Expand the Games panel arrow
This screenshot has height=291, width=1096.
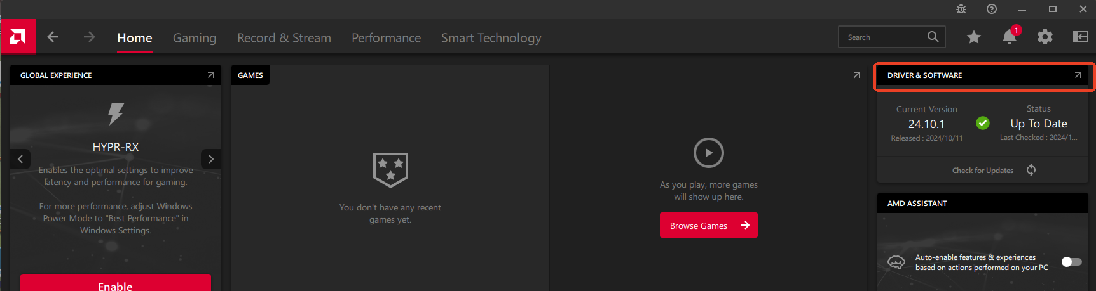tap(857, 75)
